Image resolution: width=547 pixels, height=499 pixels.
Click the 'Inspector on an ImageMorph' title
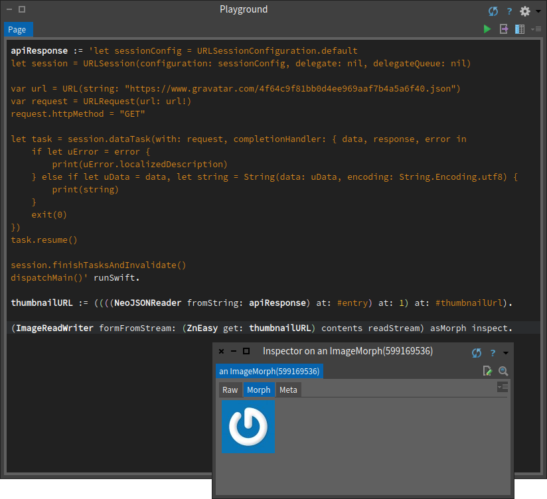pyautogui.click(x=347, y=351)
